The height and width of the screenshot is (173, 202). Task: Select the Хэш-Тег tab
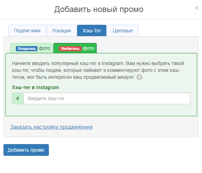click(x=92, y=31)
